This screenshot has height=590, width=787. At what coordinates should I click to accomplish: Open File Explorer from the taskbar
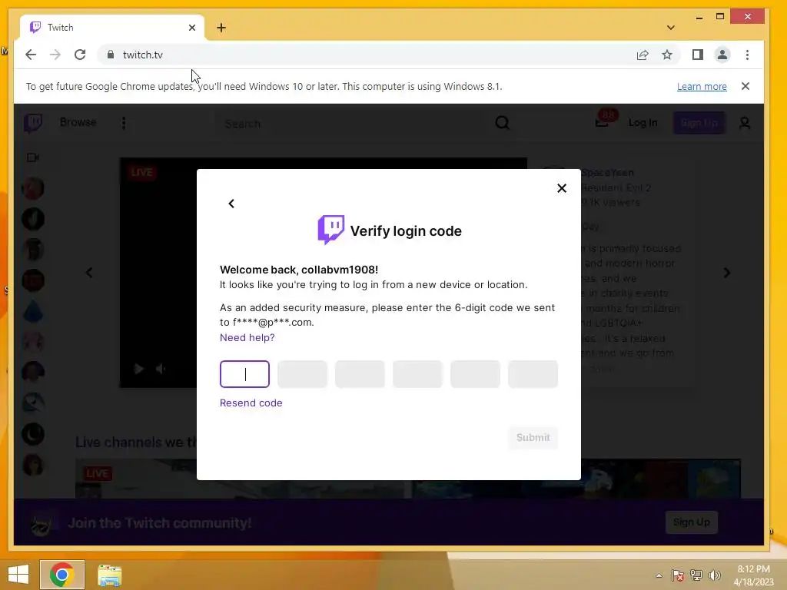(x=109, y=575)
